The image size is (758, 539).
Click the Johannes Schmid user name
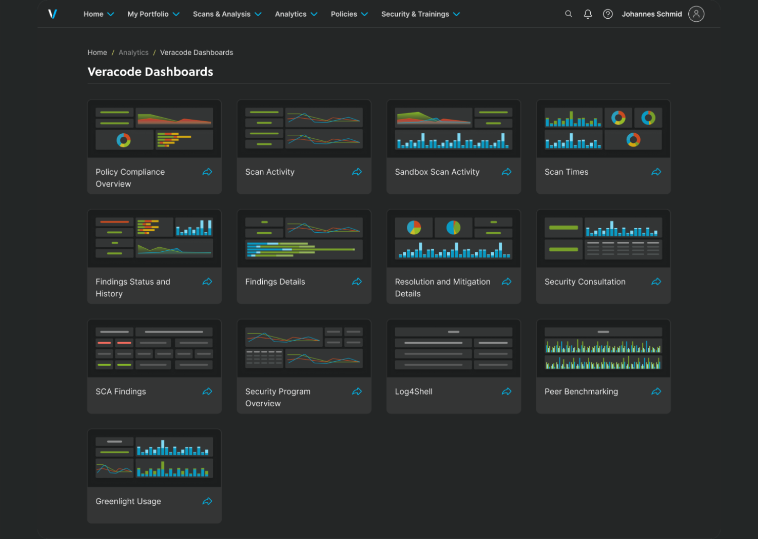pyautogui.click(x=652, y=14)
